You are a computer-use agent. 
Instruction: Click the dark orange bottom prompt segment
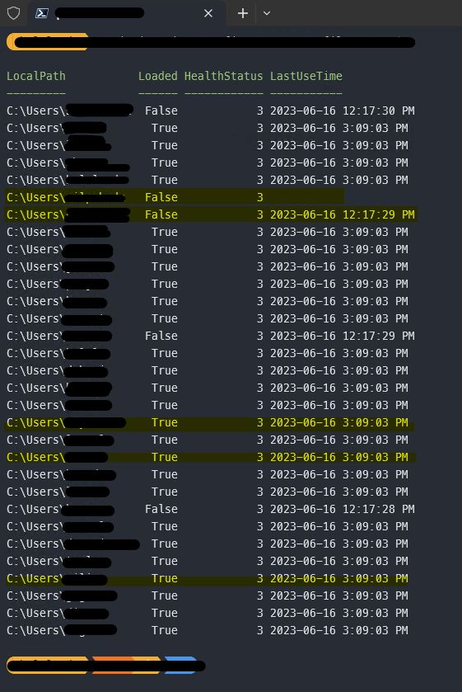tap(113, 665)
